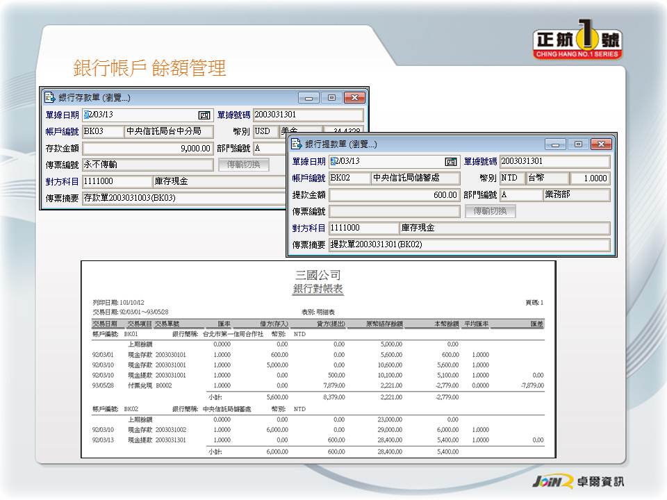Click the 銀行對帳表 report title
Viewport: 667px width, 500px height.
click(x=318, y=288)
